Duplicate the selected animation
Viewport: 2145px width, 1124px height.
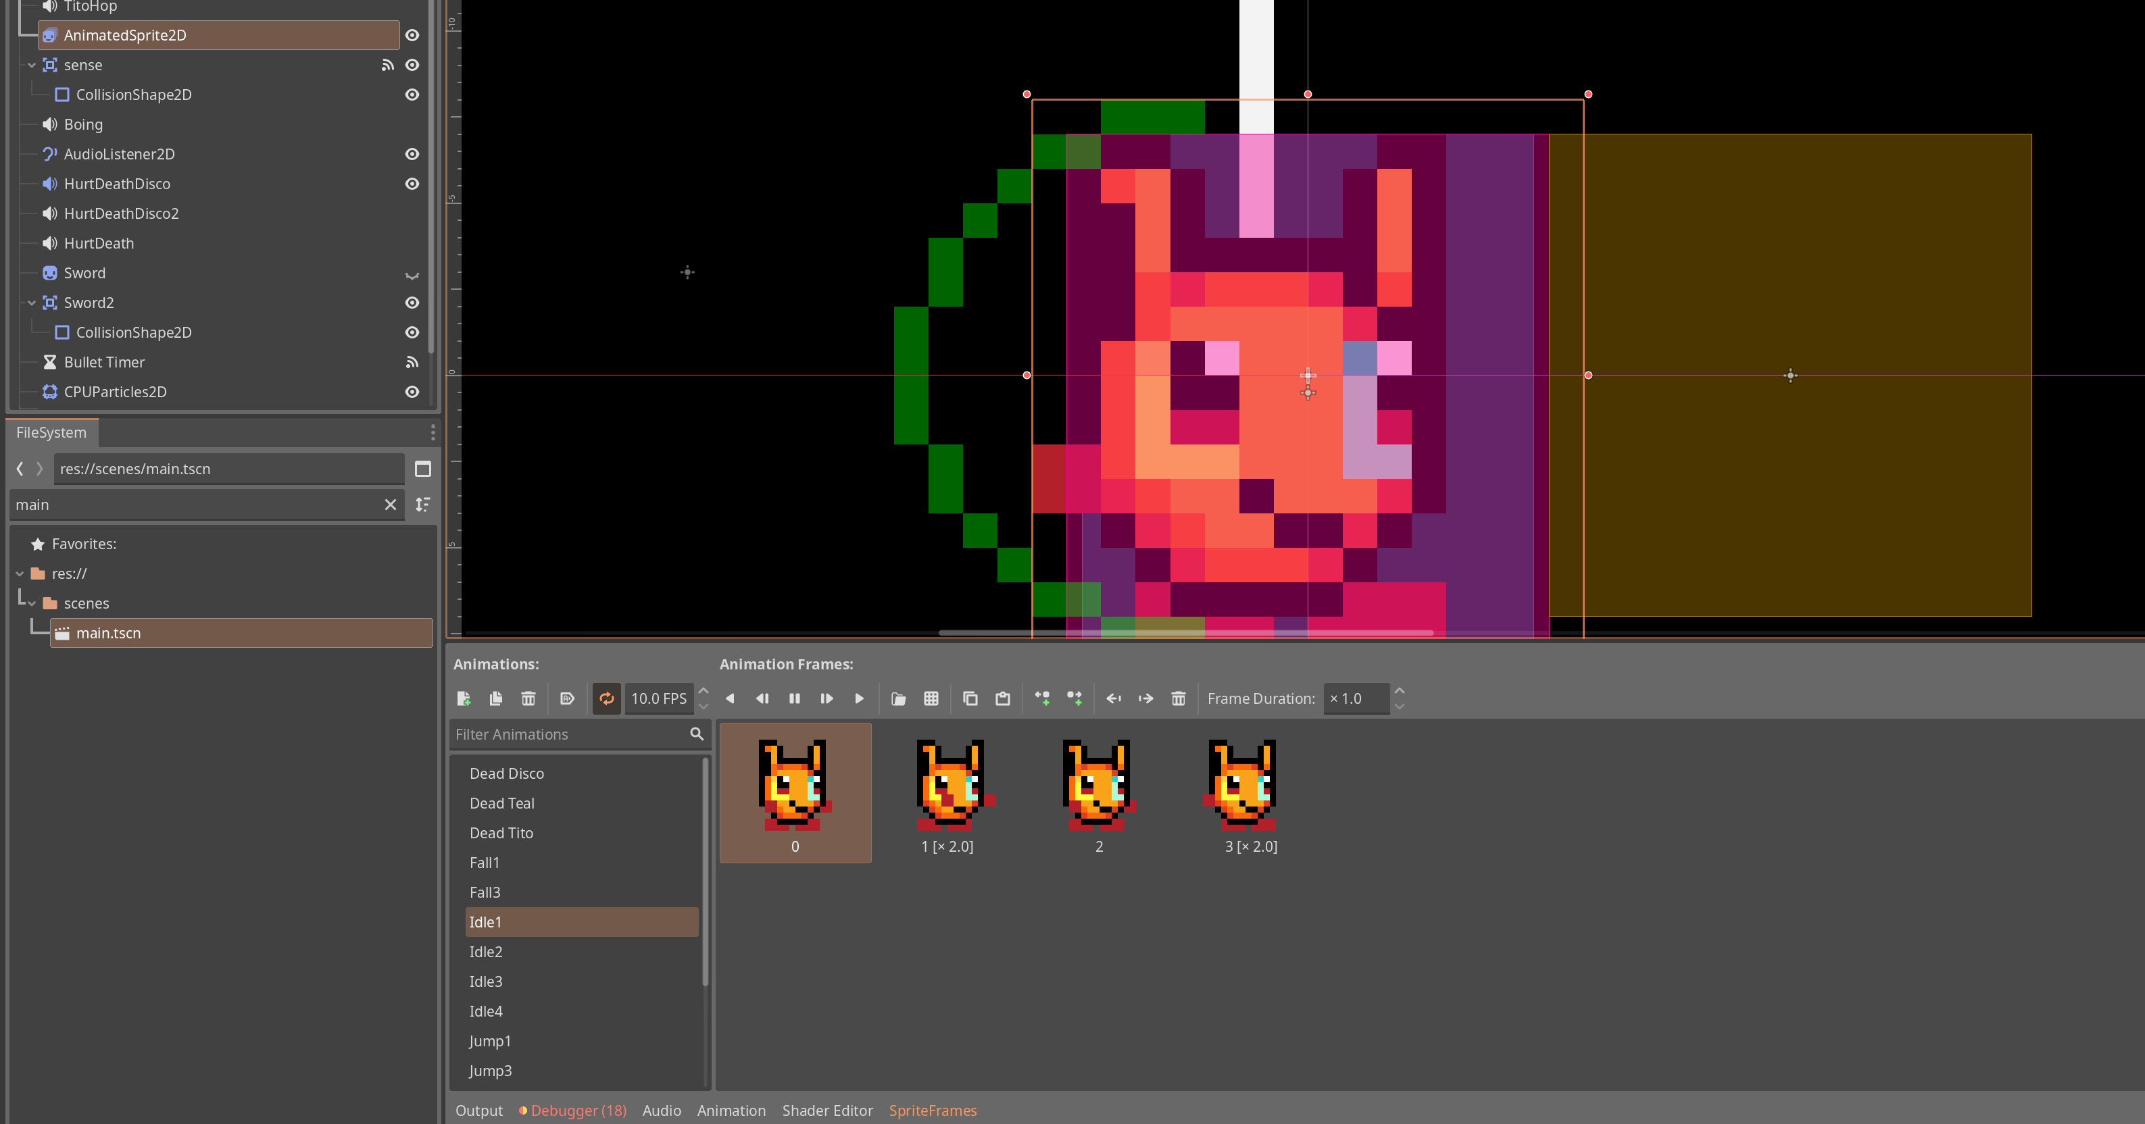(x=495, y=698)
